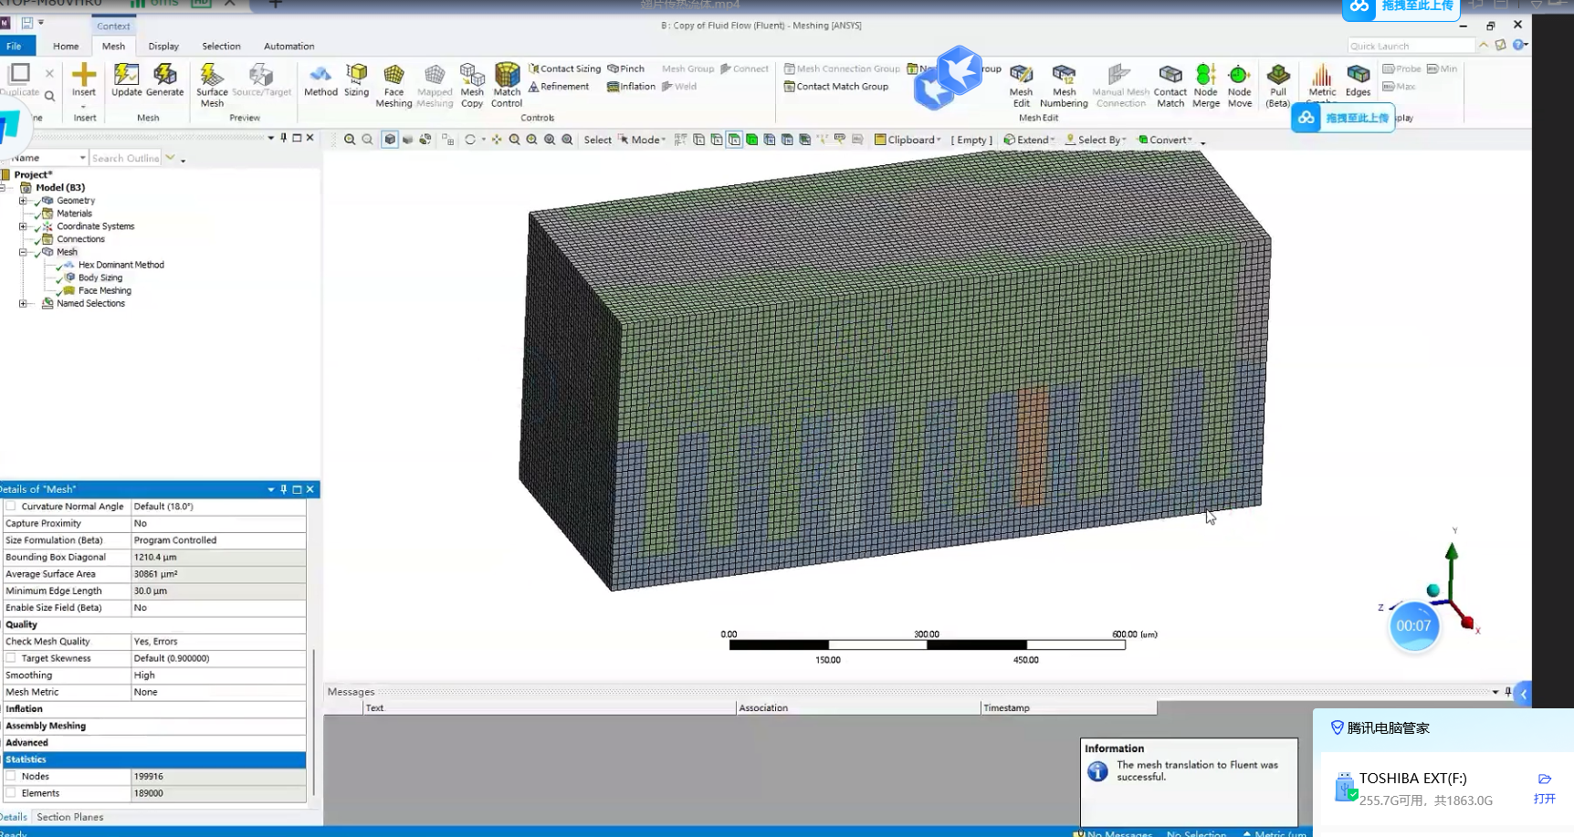Click the Quick Launch search box

(x=1411, y=46)
